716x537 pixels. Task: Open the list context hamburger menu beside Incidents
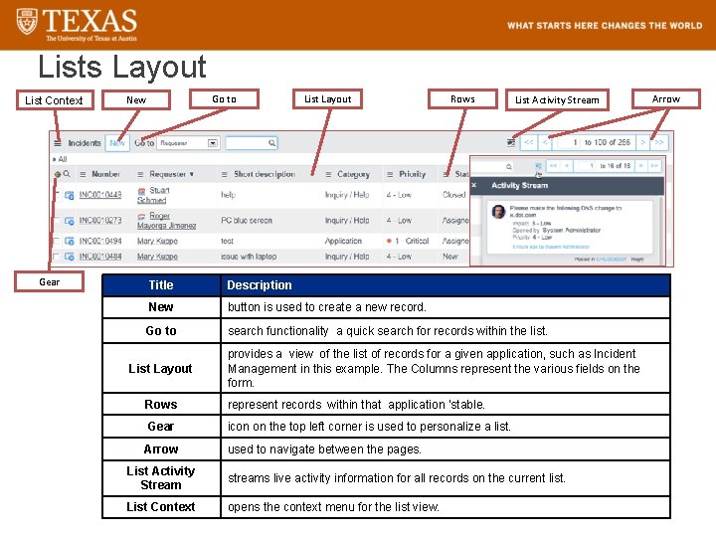tap(57, 143)
